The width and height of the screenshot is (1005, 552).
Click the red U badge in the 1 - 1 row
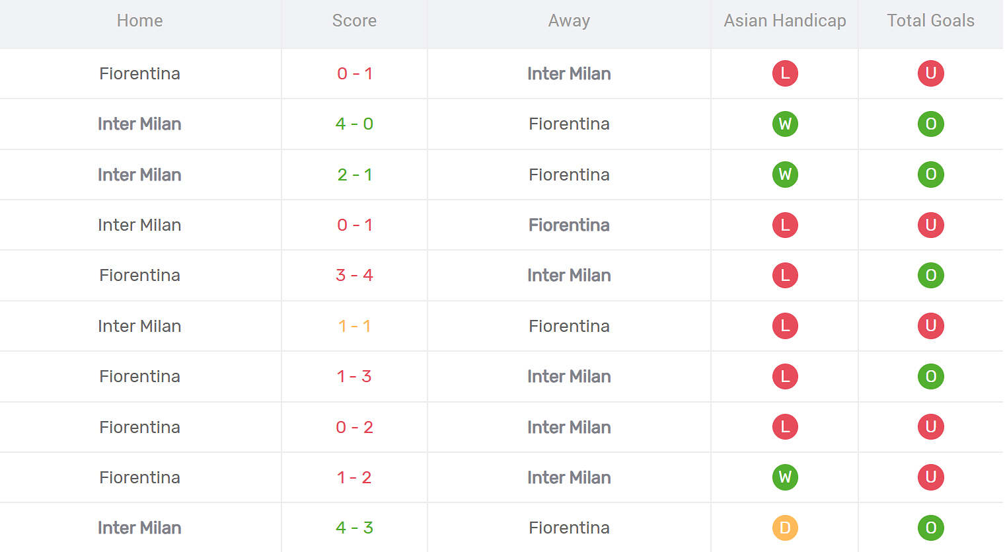tap(930, 326)
